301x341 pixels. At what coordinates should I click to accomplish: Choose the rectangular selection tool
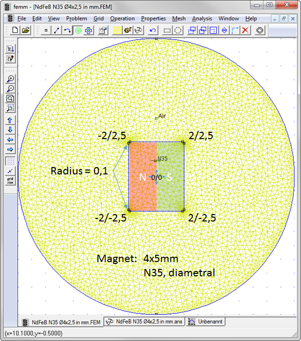tap(167, 30)
